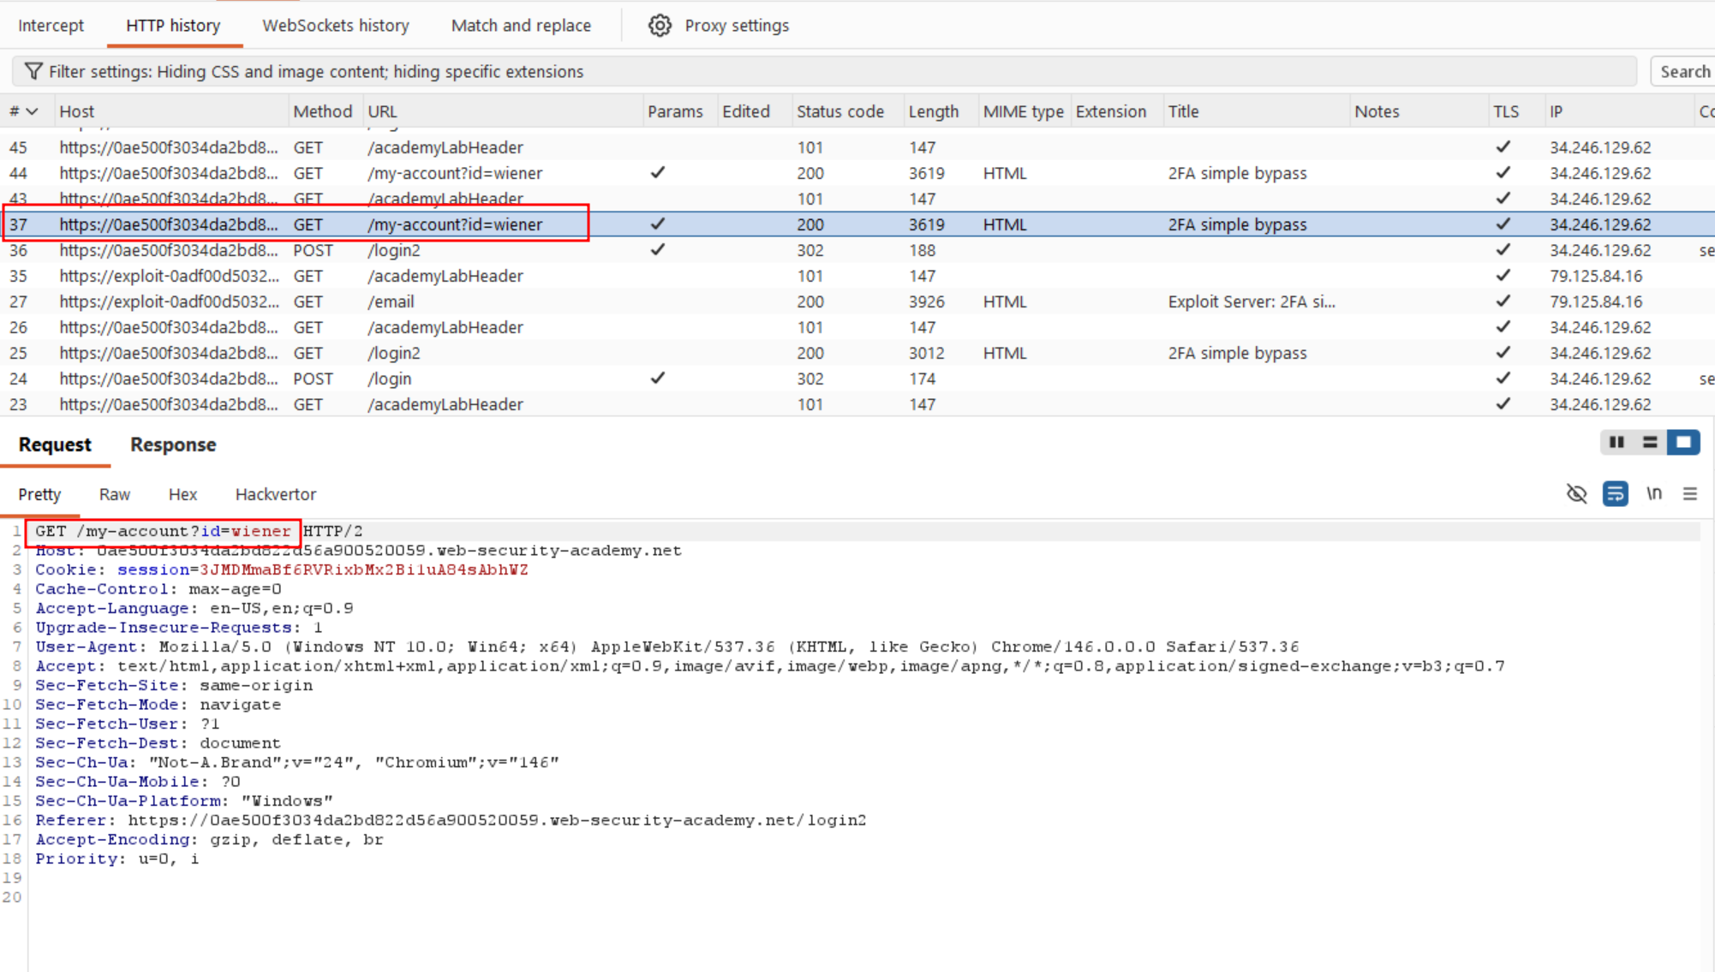Select row 36 POST /login2 request
The image size is (1715, 972).
(x=857, y=250)
